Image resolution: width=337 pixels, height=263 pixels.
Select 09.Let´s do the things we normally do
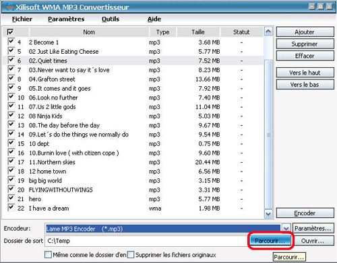[x=133, y=135]
